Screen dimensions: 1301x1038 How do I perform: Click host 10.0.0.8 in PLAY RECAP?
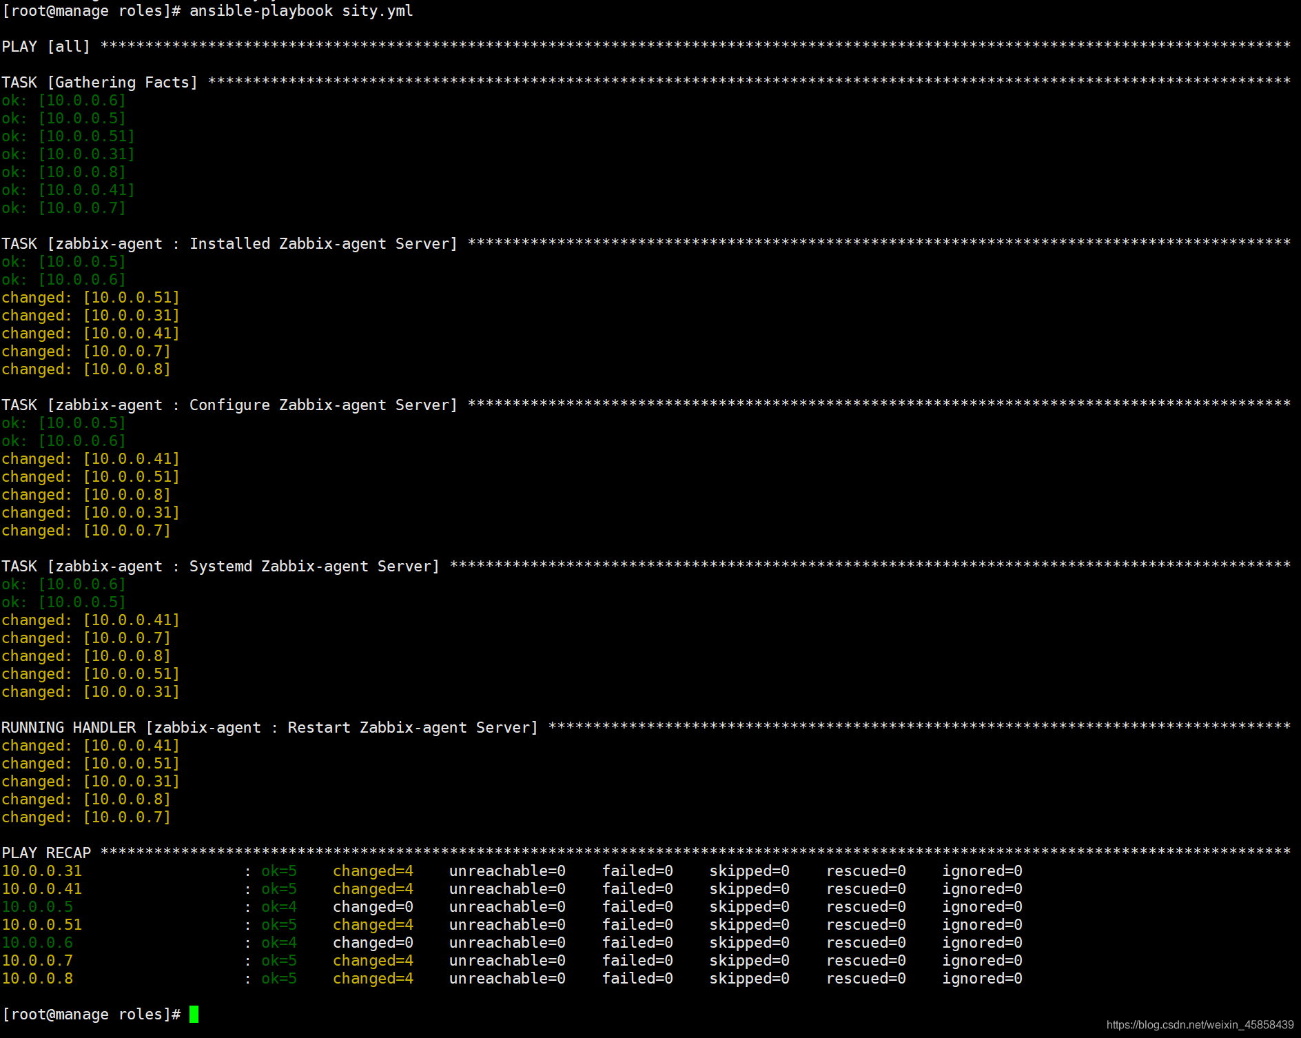37,979
